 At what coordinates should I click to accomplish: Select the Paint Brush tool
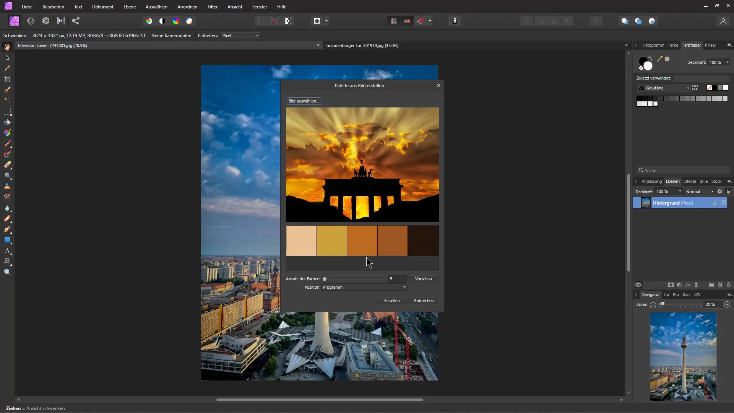click(7, 144)
